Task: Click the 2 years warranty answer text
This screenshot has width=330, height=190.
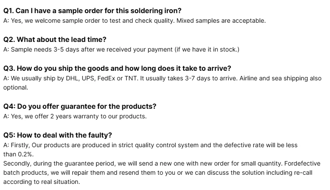Action: click(x=75, y=116)
